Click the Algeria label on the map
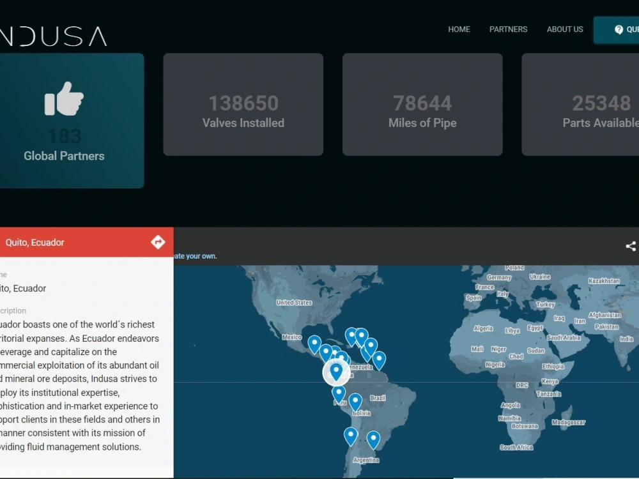 point(483,328)
